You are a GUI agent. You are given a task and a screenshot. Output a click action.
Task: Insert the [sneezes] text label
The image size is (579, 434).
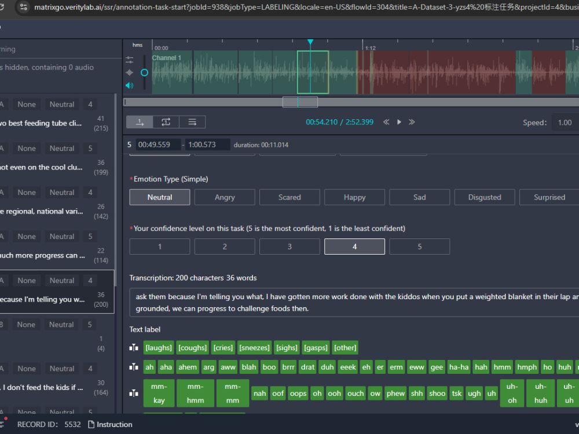point(254,348)
